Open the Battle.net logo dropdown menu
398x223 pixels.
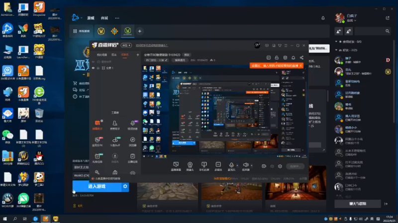(x=77, y=18)
